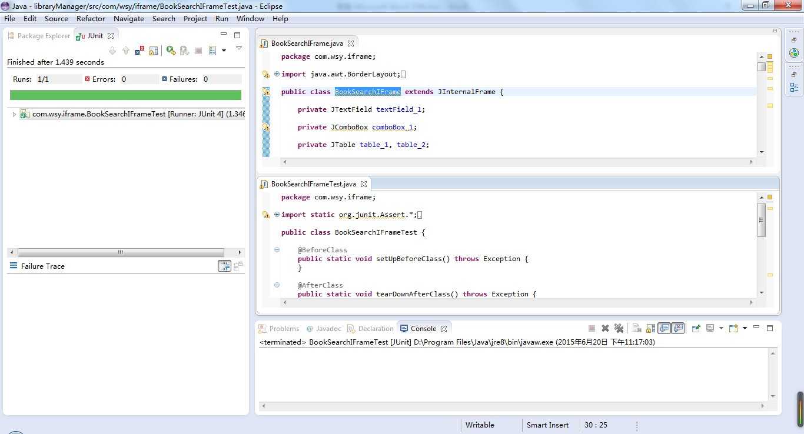Toggle Show Console When Standard Error Changes
Image resolution: width=804 pixels, height=434 pixels.
pos(678,328)
